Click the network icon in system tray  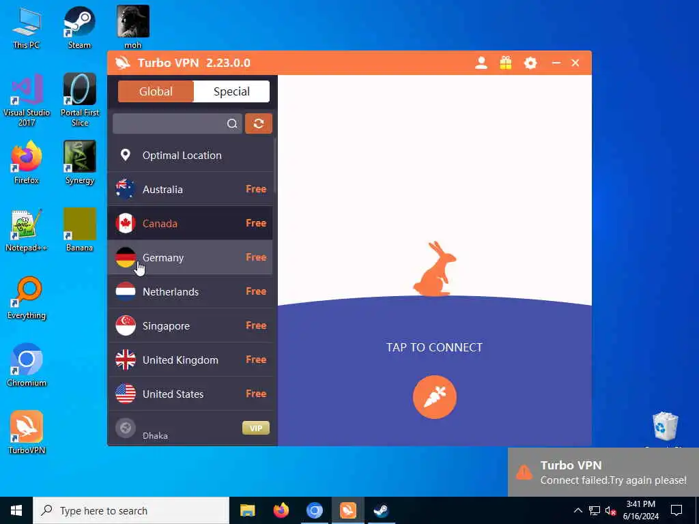coord(595,510)
